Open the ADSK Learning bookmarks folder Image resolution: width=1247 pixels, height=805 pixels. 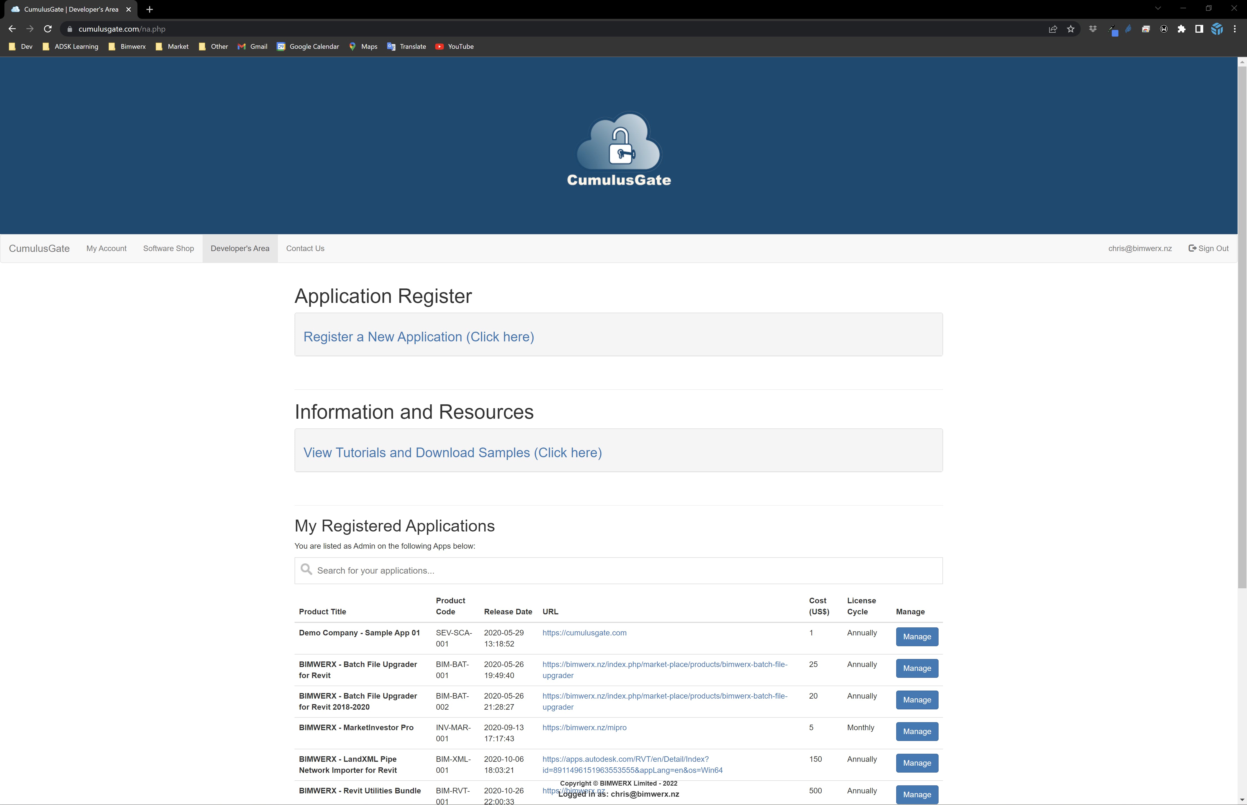(70, 47)
